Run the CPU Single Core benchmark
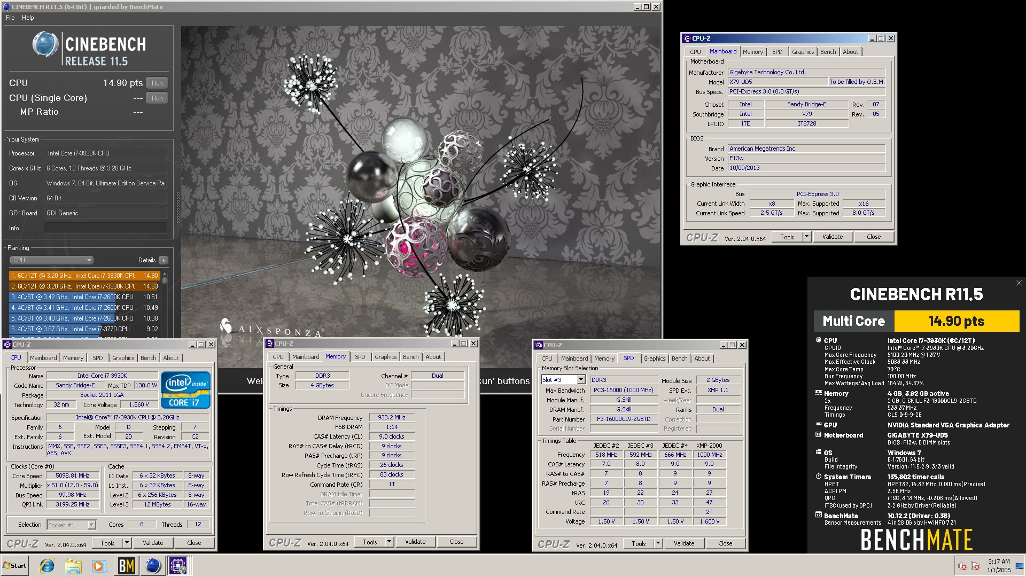 (x=157, y=98)
